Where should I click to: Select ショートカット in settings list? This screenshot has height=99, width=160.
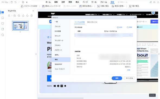(61, 69)
